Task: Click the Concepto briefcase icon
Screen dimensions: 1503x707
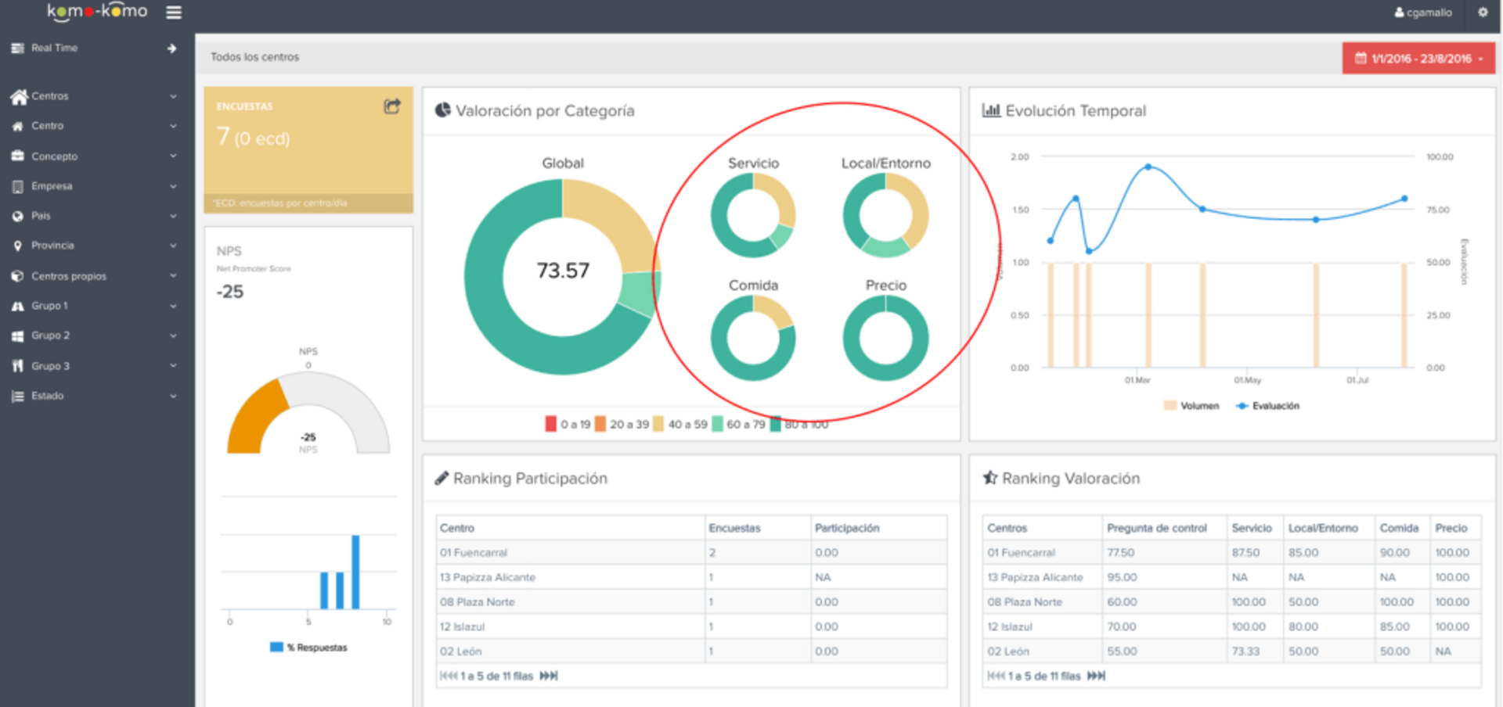Action: coord(18,156)
